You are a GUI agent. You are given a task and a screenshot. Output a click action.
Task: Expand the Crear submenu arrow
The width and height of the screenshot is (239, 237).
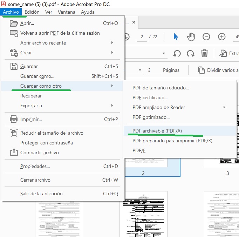pos(112,53)
